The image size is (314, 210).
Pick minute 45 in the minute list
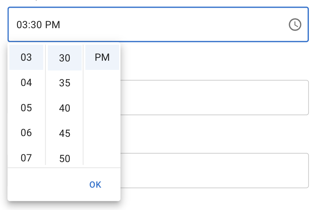point(65,134)
